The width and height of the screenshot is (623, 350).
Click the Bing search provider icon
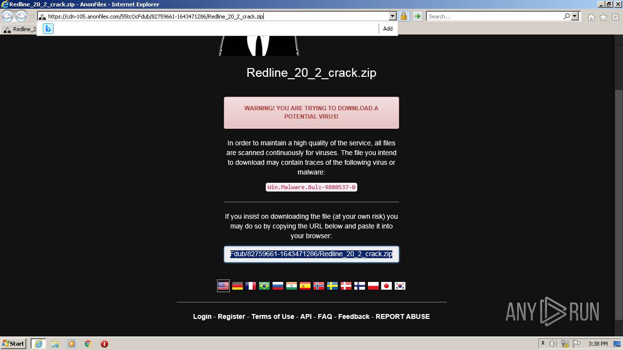48,29
